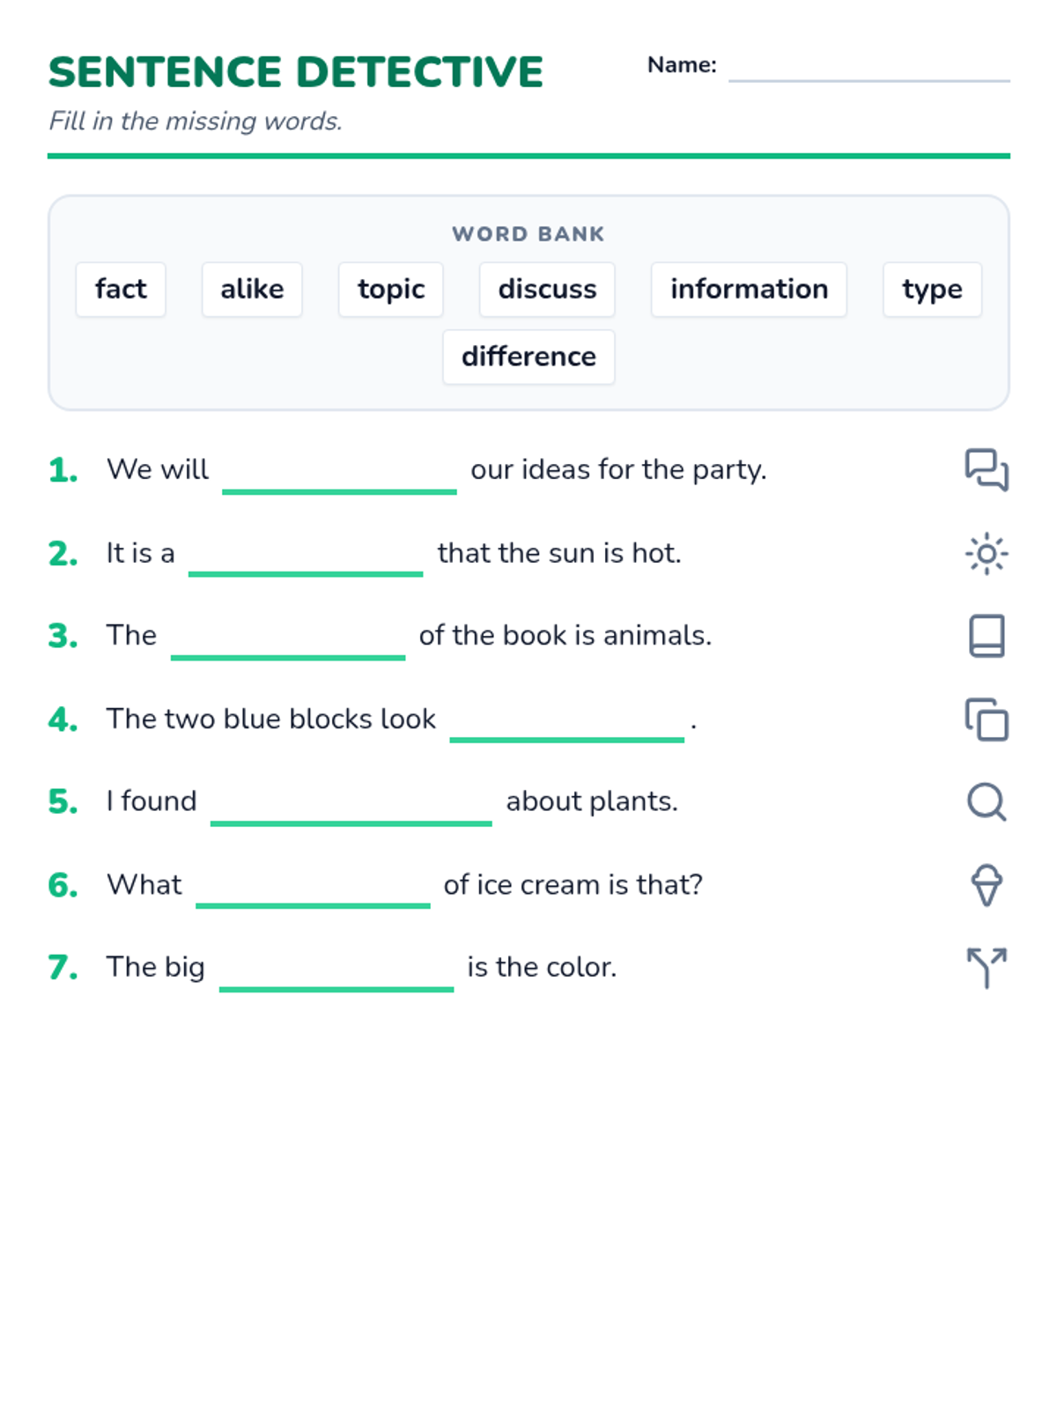This screenshot has width=1057, height=1409.
Task: Click the chat bubbles icon beside sentence 1
Action: (987, 469)
